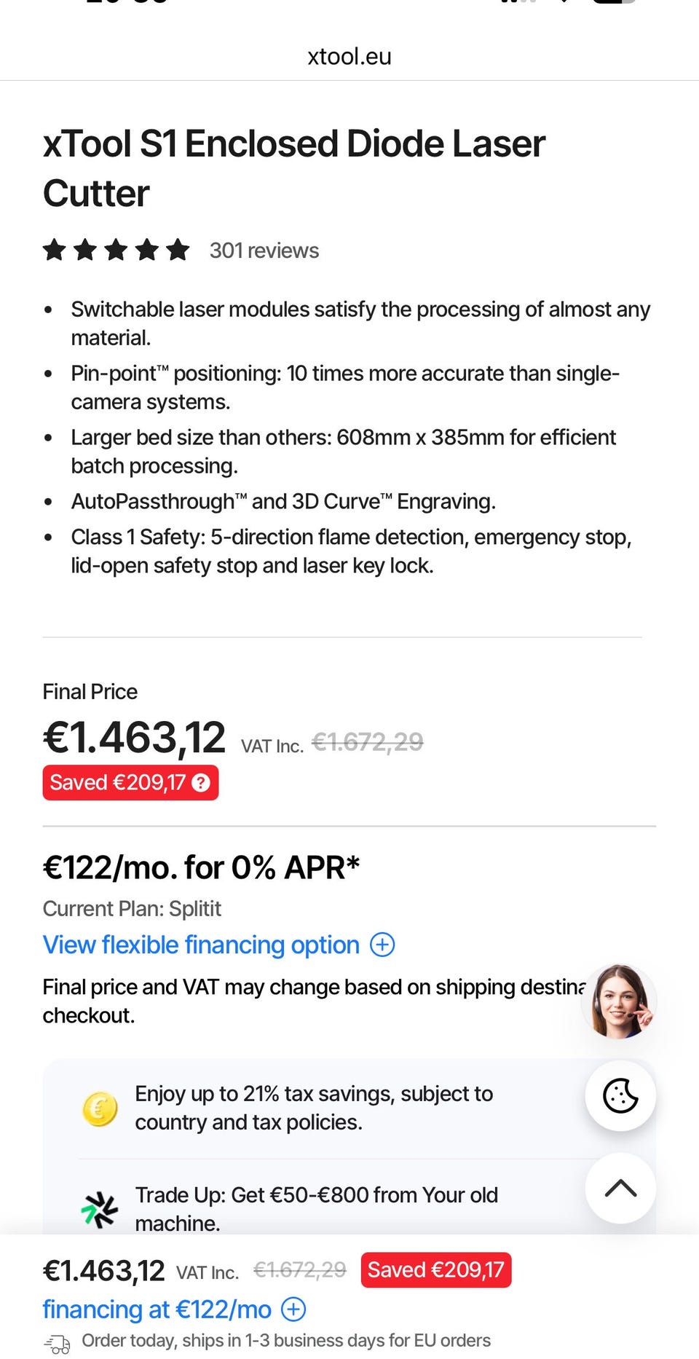Open Trade Up €50-€800 offer

point(317,1209)
